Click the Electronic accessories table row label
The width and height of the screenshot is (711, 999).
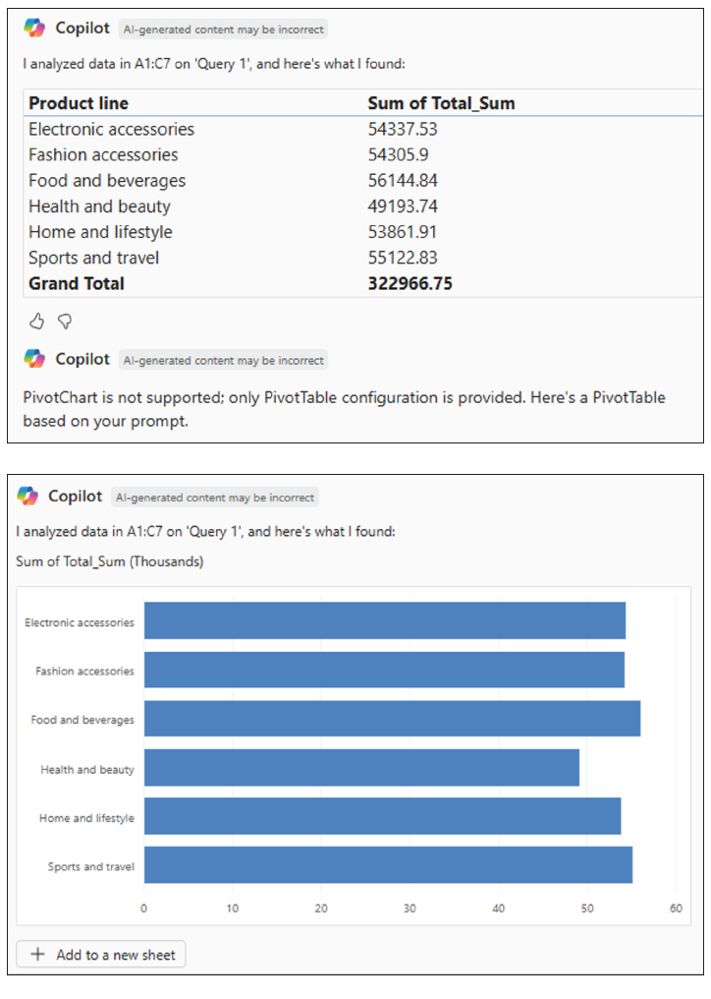tap(111, 129)
